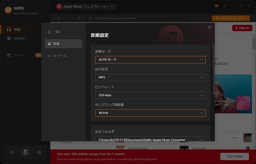Click the red three-dots more icon

[235, 138]
